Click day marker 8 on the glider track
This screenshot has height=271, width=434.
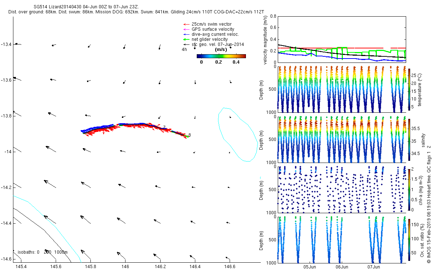(x=189, y=135)
